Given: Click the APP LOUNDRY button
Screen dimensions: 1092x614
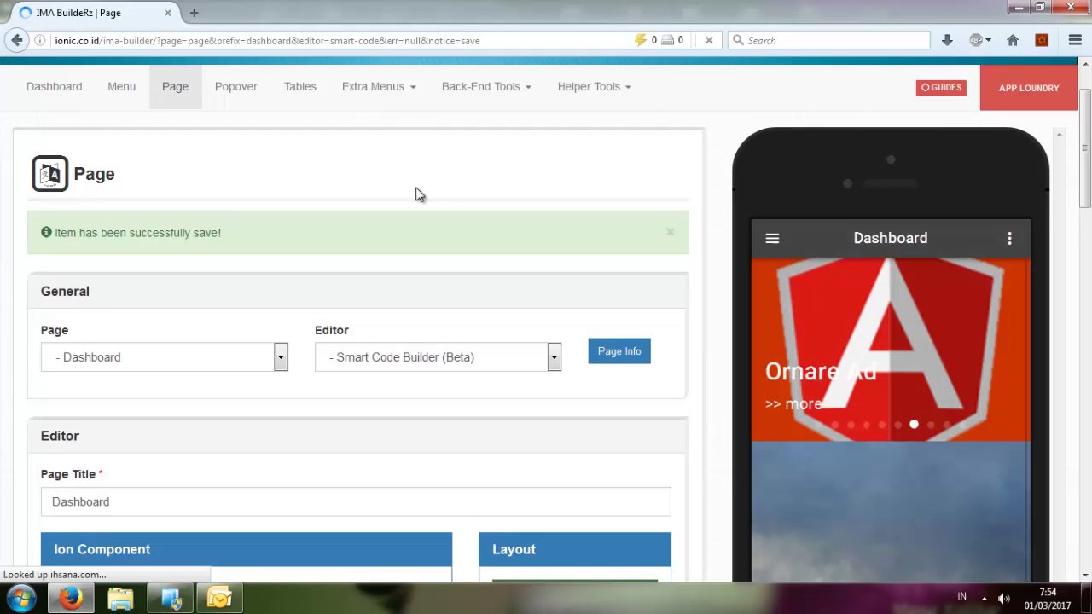Looking at the screenshot, I should point(1029,88).
